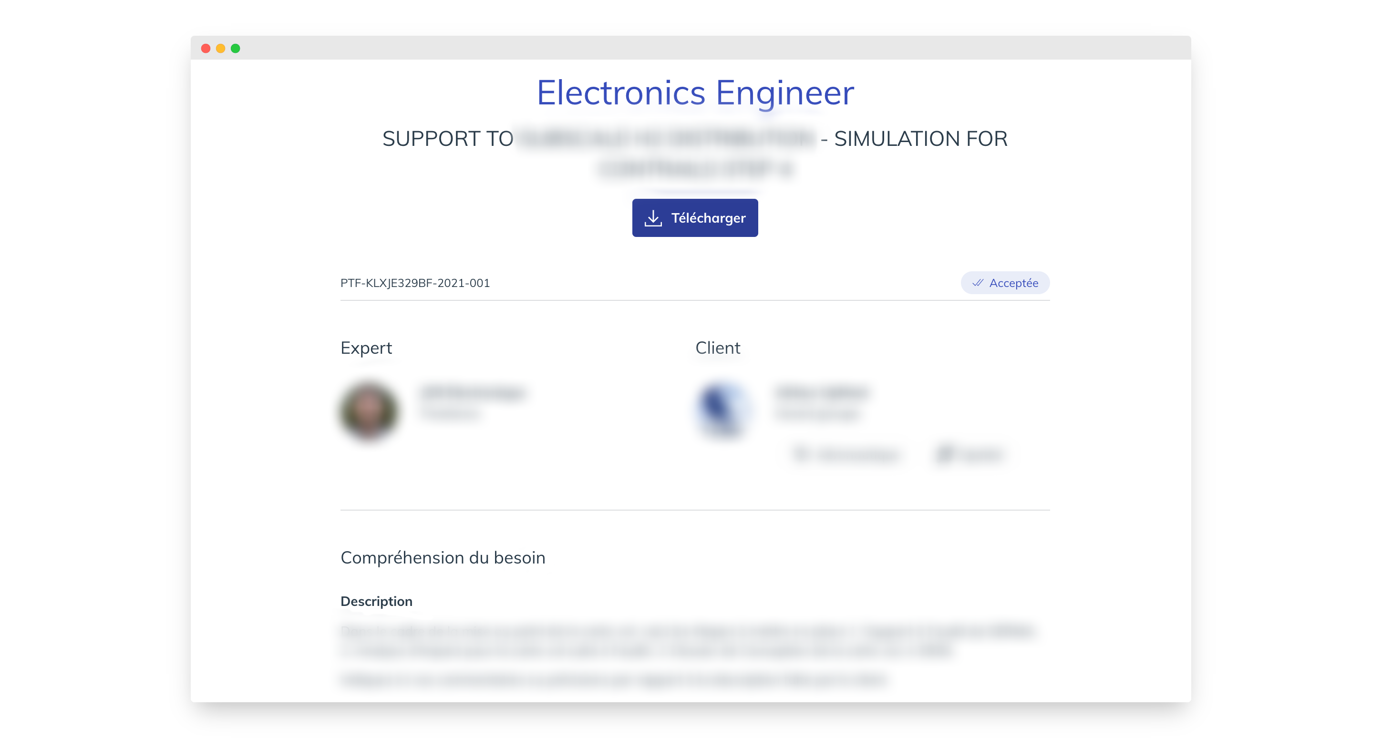This screenshot has width=1382, height=738.
Task: Click the Client section heading
Action: tap(718, 348)
